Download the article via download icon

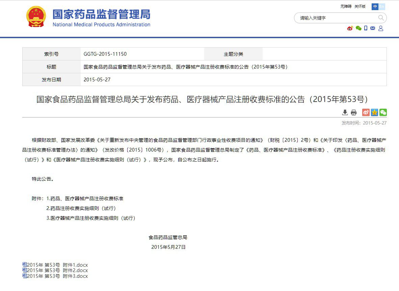click(345, 112)
